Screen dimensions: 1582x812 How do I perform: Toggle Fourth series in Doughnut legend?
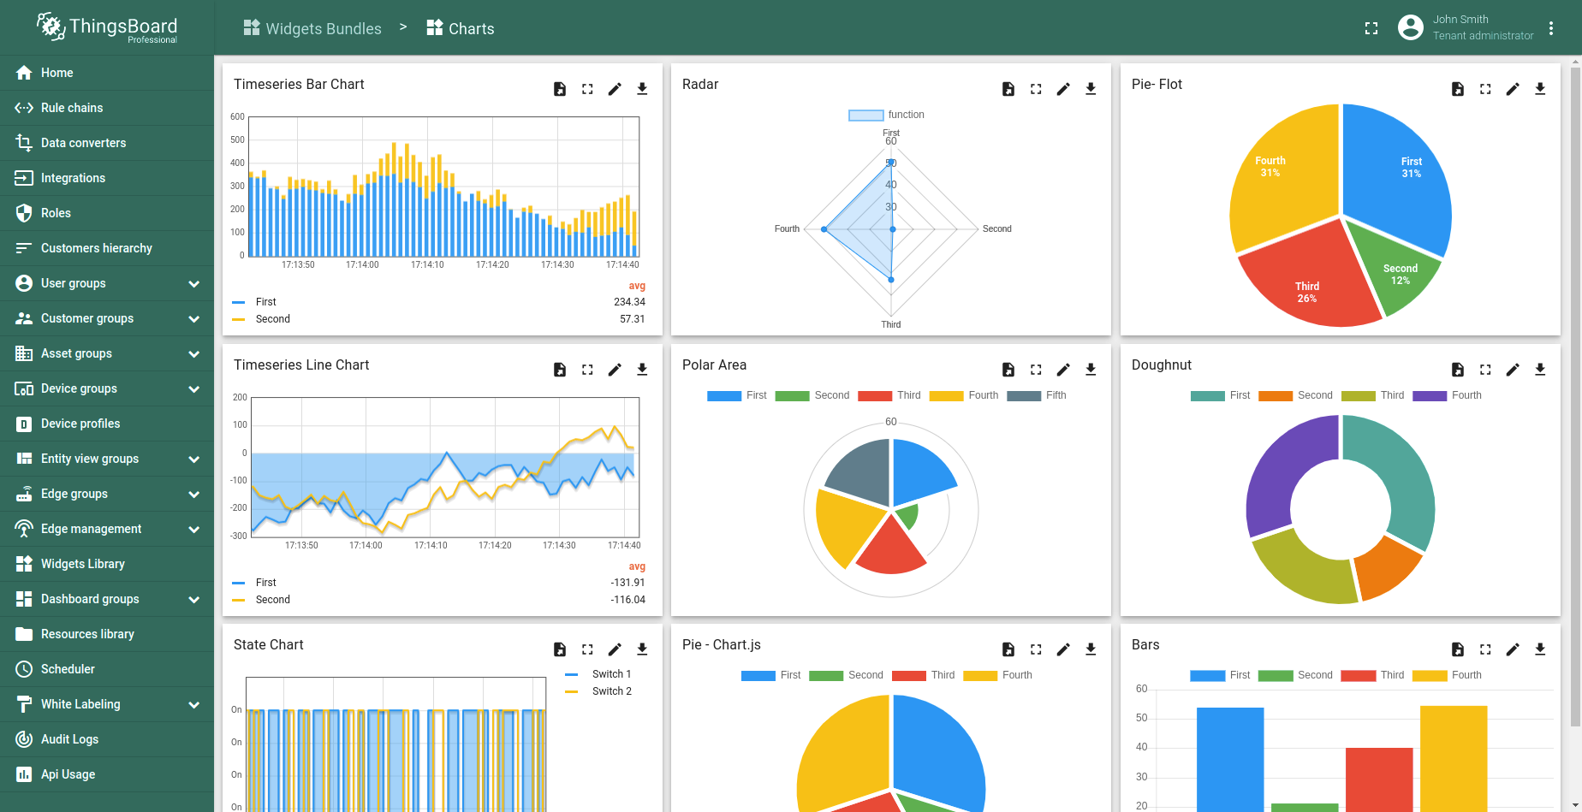pos(1447,395)
